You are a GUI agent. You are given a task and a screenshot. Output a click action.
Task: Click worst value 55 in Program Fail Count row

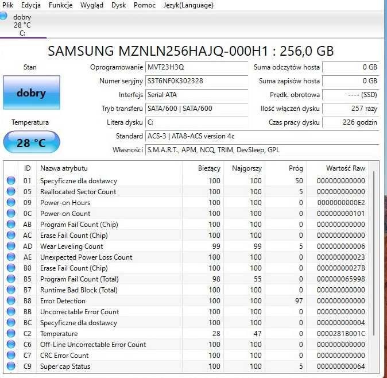point(257,279)
